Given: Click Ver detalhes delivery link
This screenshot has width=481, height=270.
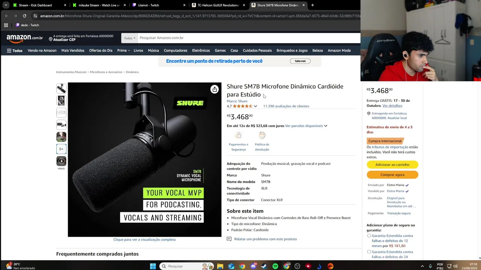Looking at the screenshot, I should pyautogui.click(x=392, y=106).
